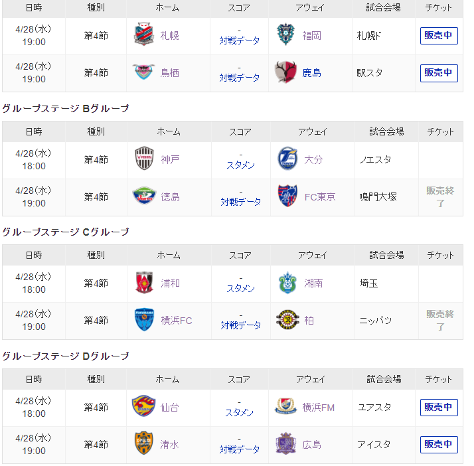The width and height of the screenshot is (474, 466).
Task: Open 対戦データ for Tokushima vs FC Tokyo
Action: pyautogui.click(x=240, y=202)
